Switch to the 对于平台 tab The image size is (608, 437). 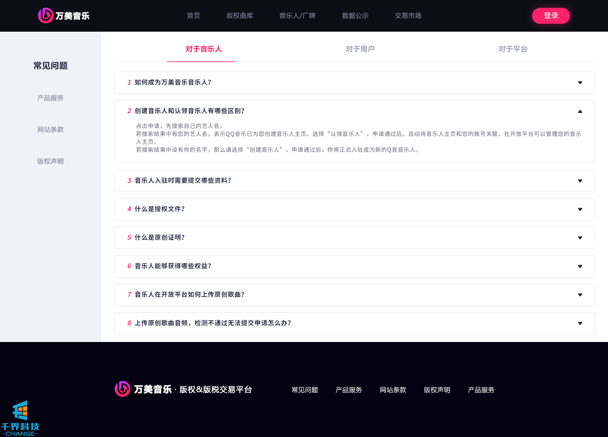(513, 49)
